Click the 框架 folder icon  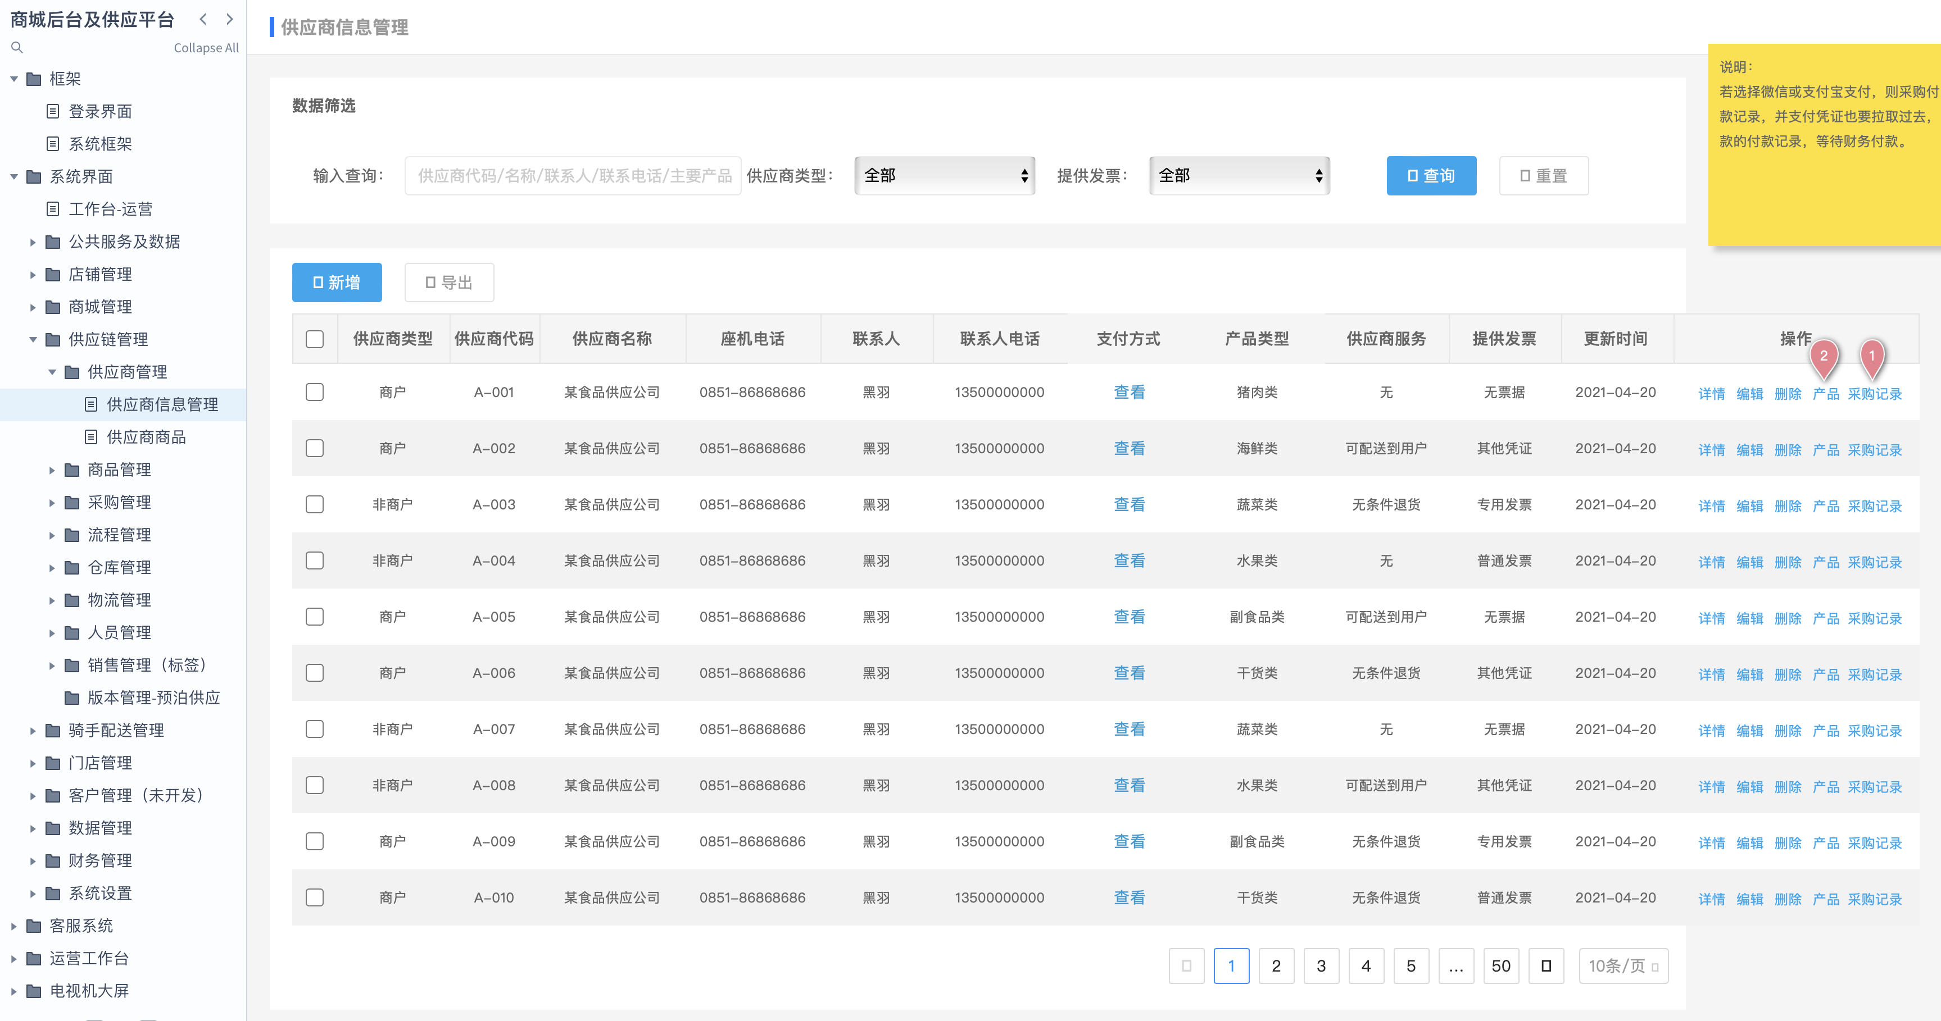(x=34, y=79)
